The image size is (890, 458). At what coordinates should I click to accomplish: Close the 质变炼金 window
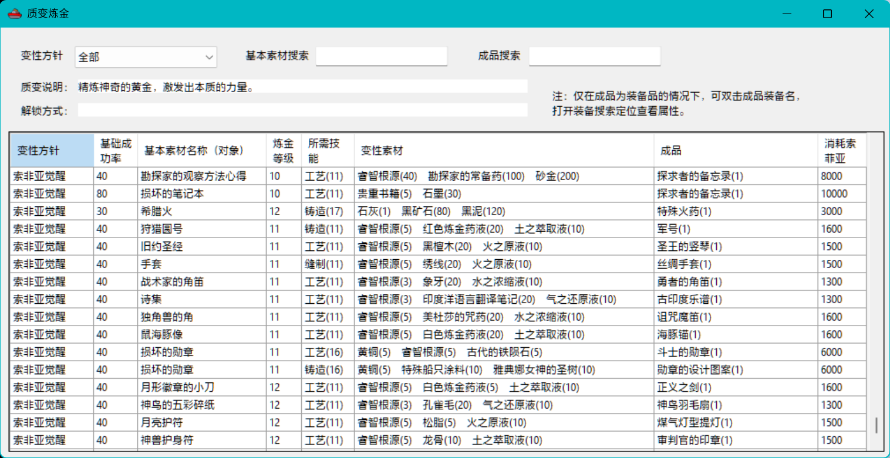pyautogui.click(x=869, y=13)
